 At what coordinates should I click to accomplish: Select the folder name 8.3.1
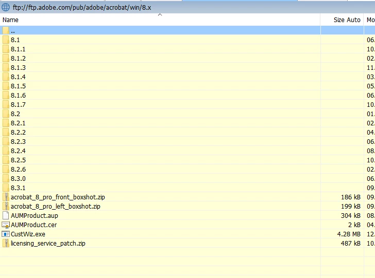(18, 188)
